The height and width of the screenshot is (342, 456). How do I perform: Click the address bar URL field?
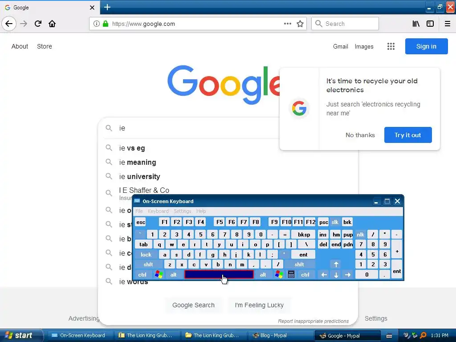click(x=198, y=24)
